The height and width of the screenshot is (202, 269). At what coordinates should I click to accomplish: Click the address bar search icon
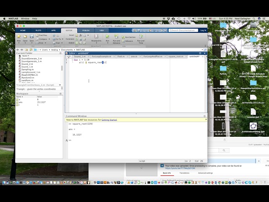point(205,50)
